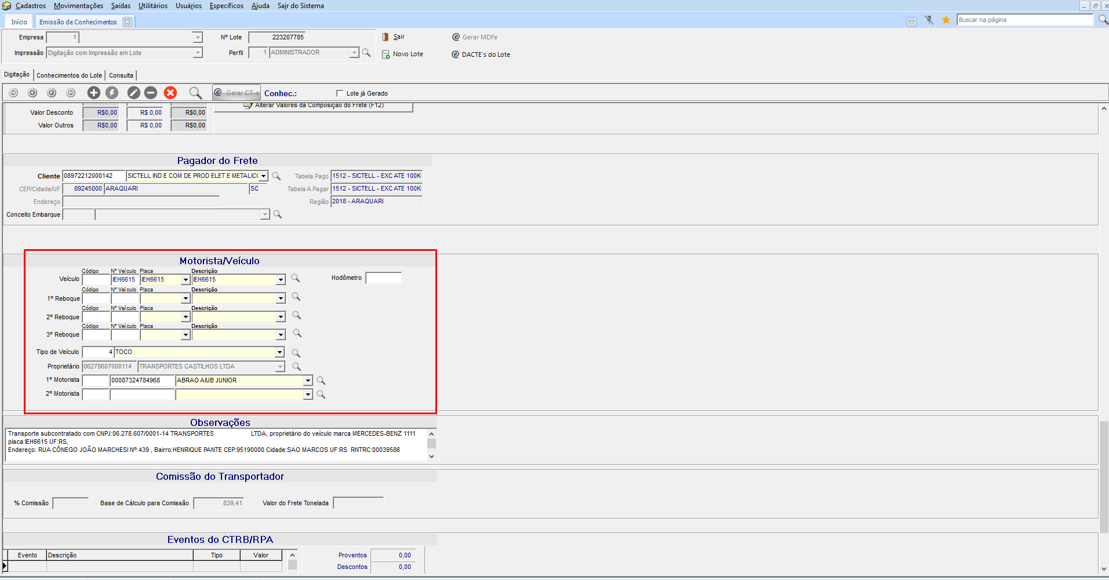
Task: Click the % Comissão input field
Action: point(71,503)
